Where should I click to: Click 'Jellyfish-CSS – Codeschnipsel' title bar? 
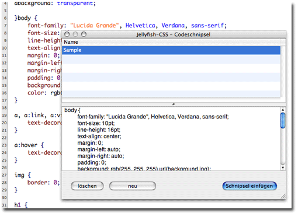coord(174,34)
